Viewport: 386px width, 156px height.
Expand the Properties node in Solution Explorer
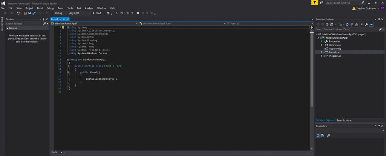[x=322, y=41]
